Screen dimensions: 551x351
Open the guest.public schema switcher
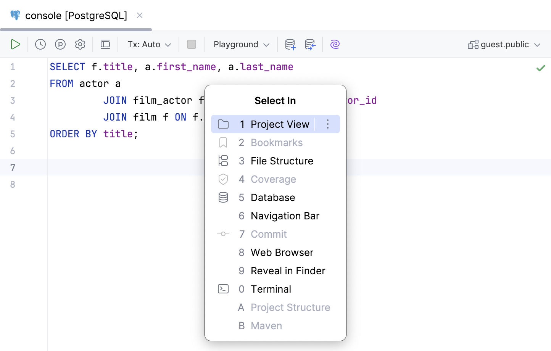coord(504,44)
